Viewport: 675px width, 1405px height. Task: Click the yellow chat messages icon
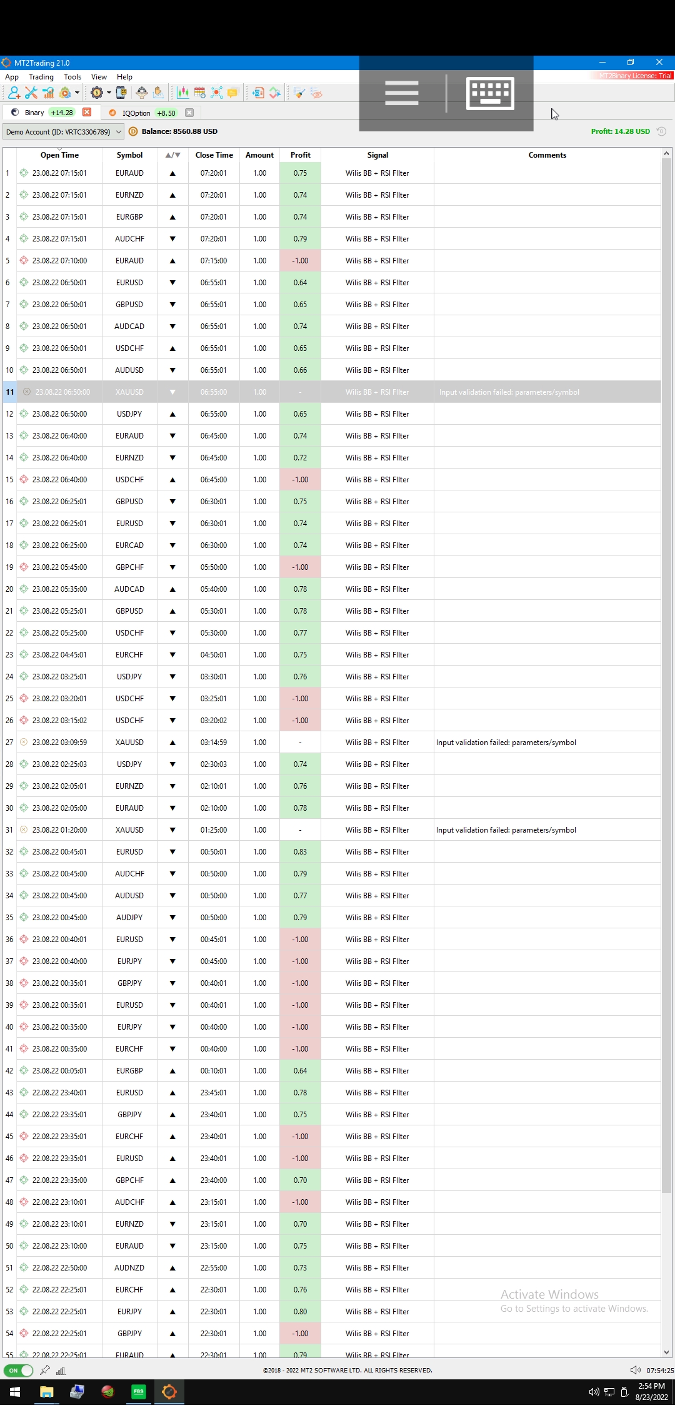[232, 93]
